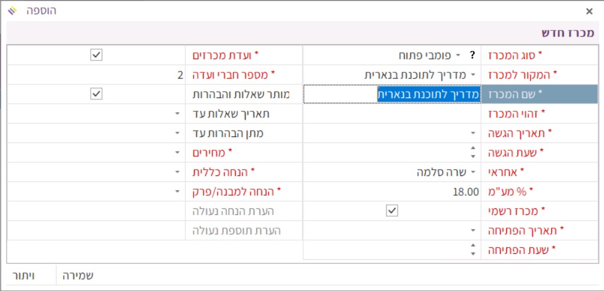Open the סוג המכרז dropdown
The image size is (604, 291).
click(x=458, y=56)
